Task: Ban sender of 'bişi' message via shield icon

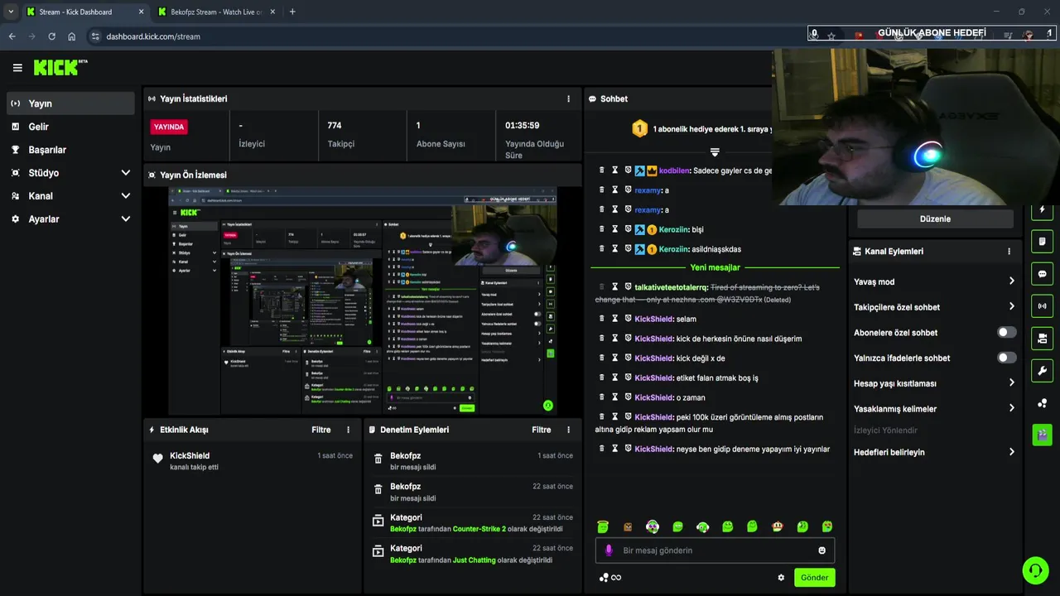Action: coord(628,229)
